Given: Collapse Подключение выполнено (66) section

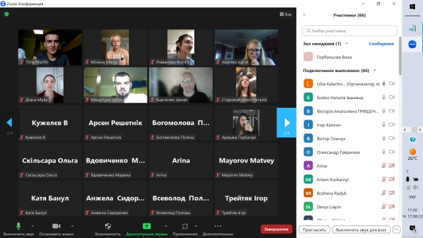Looking at the screenshot, I should click(x=375, y=71).
